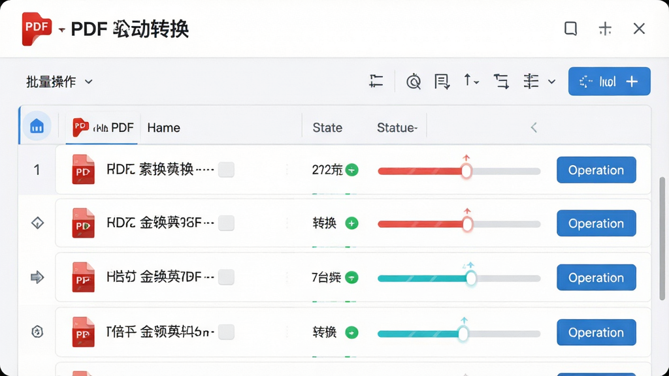Switch to the PDF tab

tap(103, 127)
